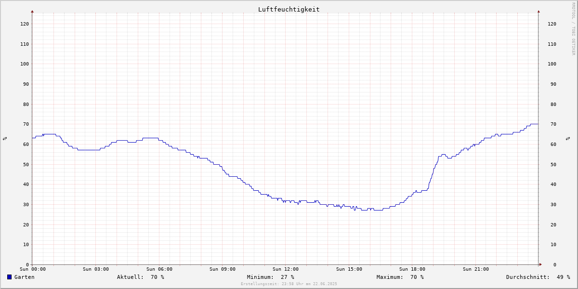This screenshot has height=289, width=578.
Task: Select the "Sun 18:00" time axis label
Action: pos(412,269)
